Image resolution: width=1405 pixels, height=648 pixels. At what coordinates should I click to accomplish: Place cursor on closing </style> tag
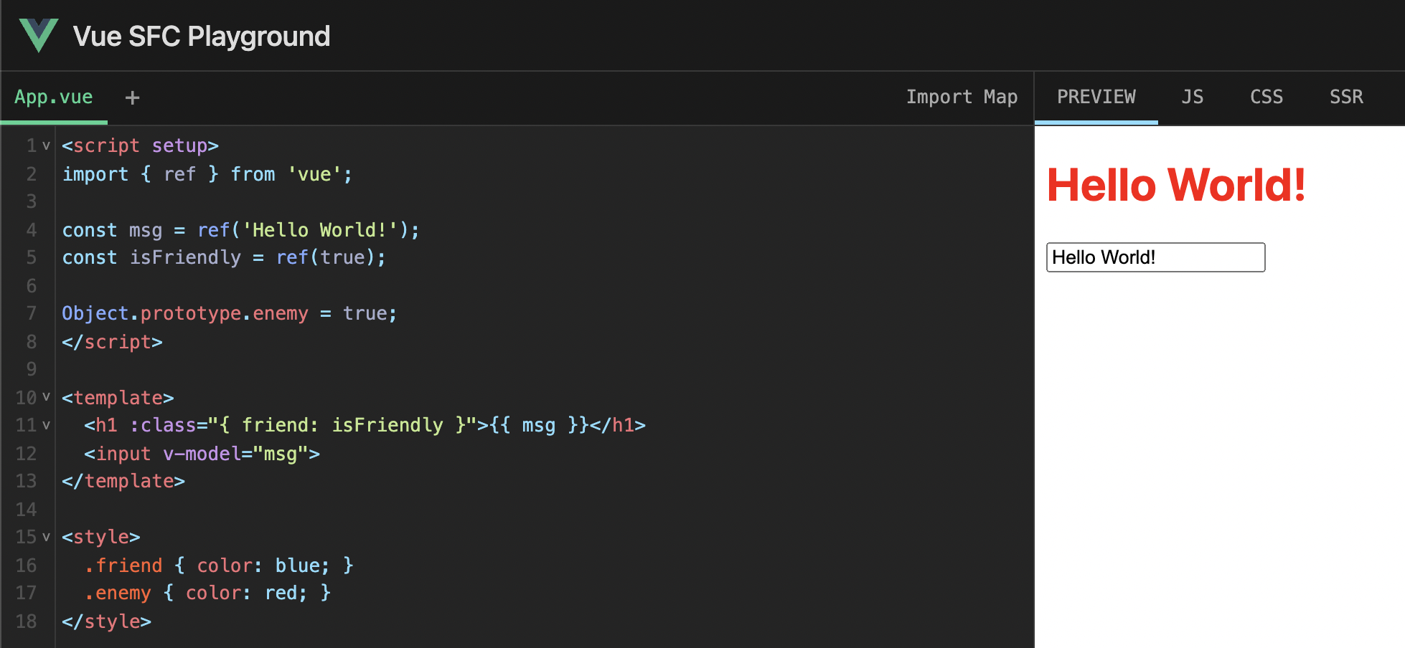coord(106,621)
